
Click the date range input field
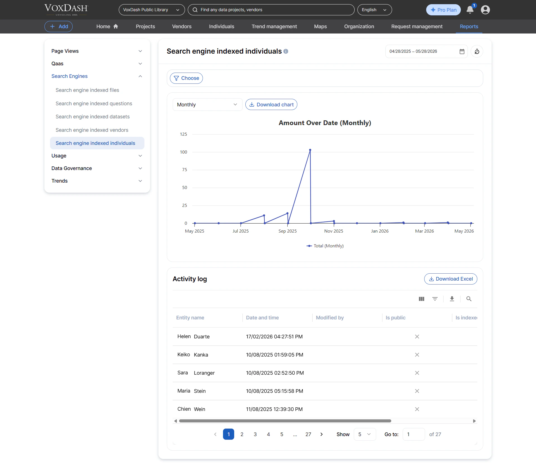pyautogui.click(x=426, y=51)
